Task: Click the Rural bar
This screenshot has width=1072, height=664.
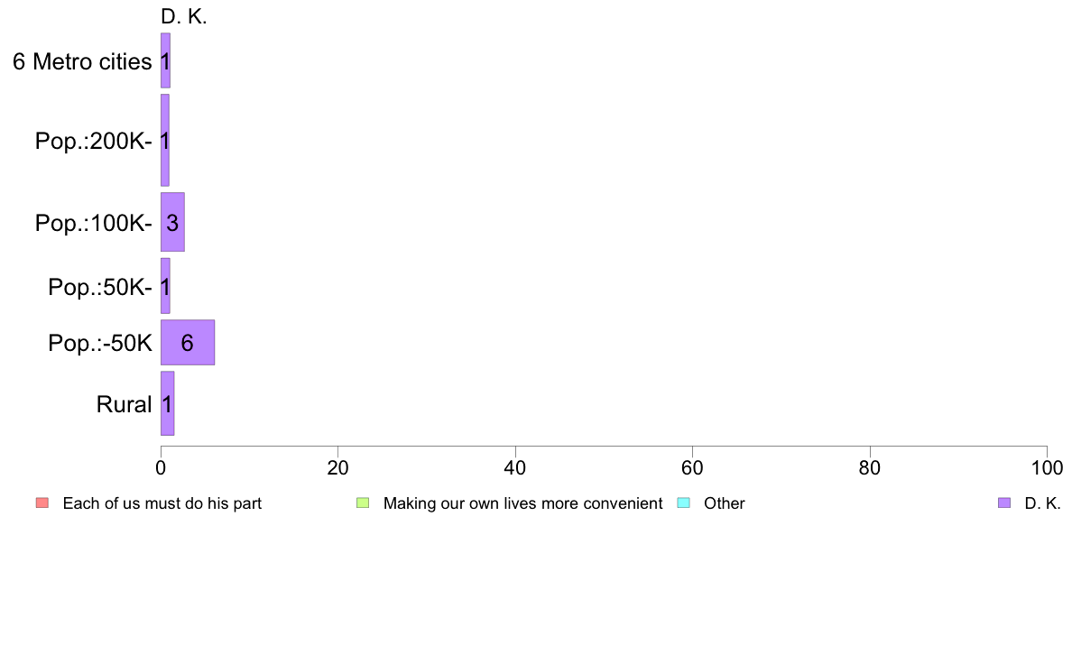Action: (168, 403)
